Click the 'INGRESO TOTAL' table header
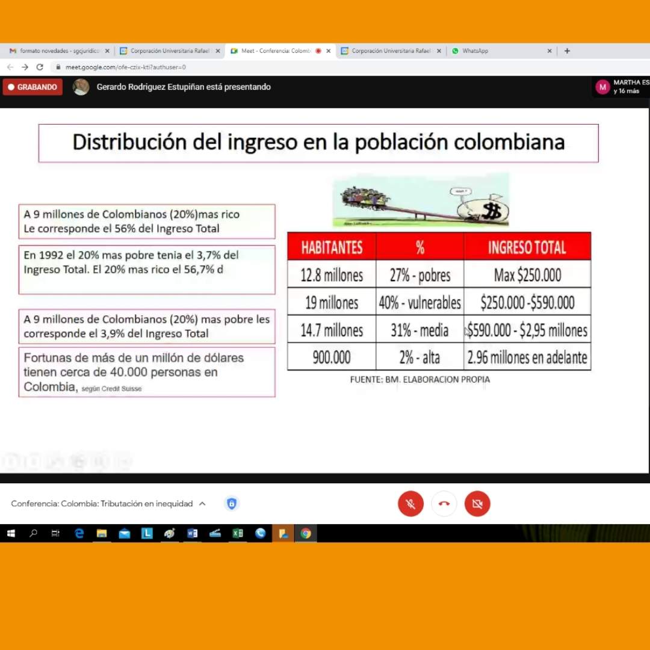Screen dimensions: 650x650 pyautogui.click(x=527, y=247)
